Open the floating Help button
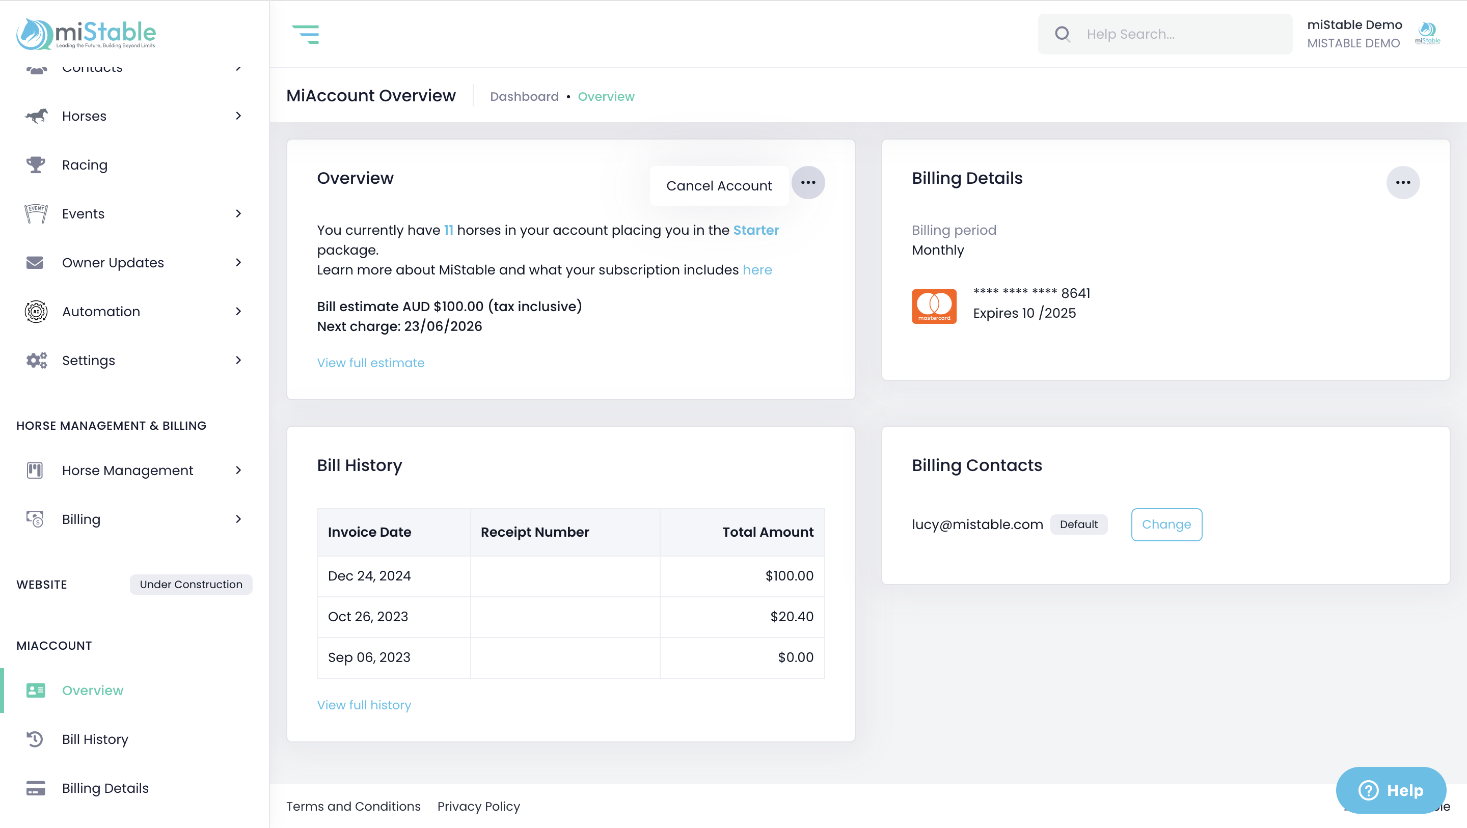This screenshot has width=1467, height=828. pyautogui.click(x=1390, y=790)
